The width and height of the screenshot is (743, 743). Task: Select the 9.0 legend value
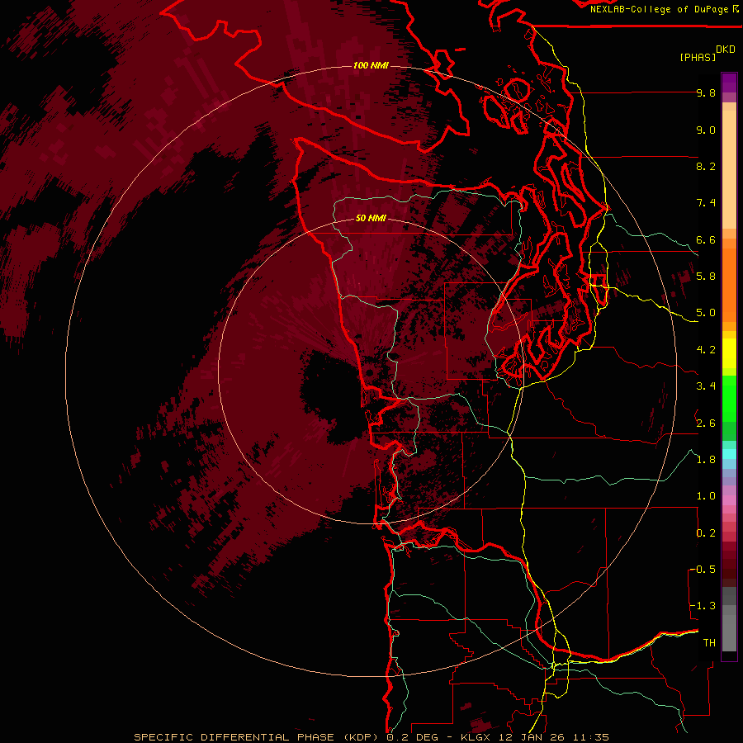click(x=706, y=130)
